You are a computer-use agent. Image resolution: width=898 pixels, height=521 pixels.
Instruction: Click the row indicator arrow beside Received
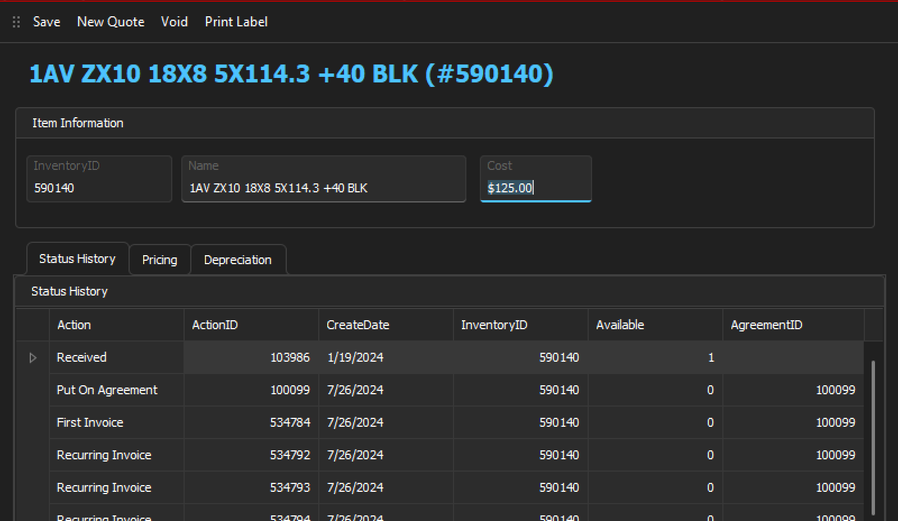click(x=33, y=358)
